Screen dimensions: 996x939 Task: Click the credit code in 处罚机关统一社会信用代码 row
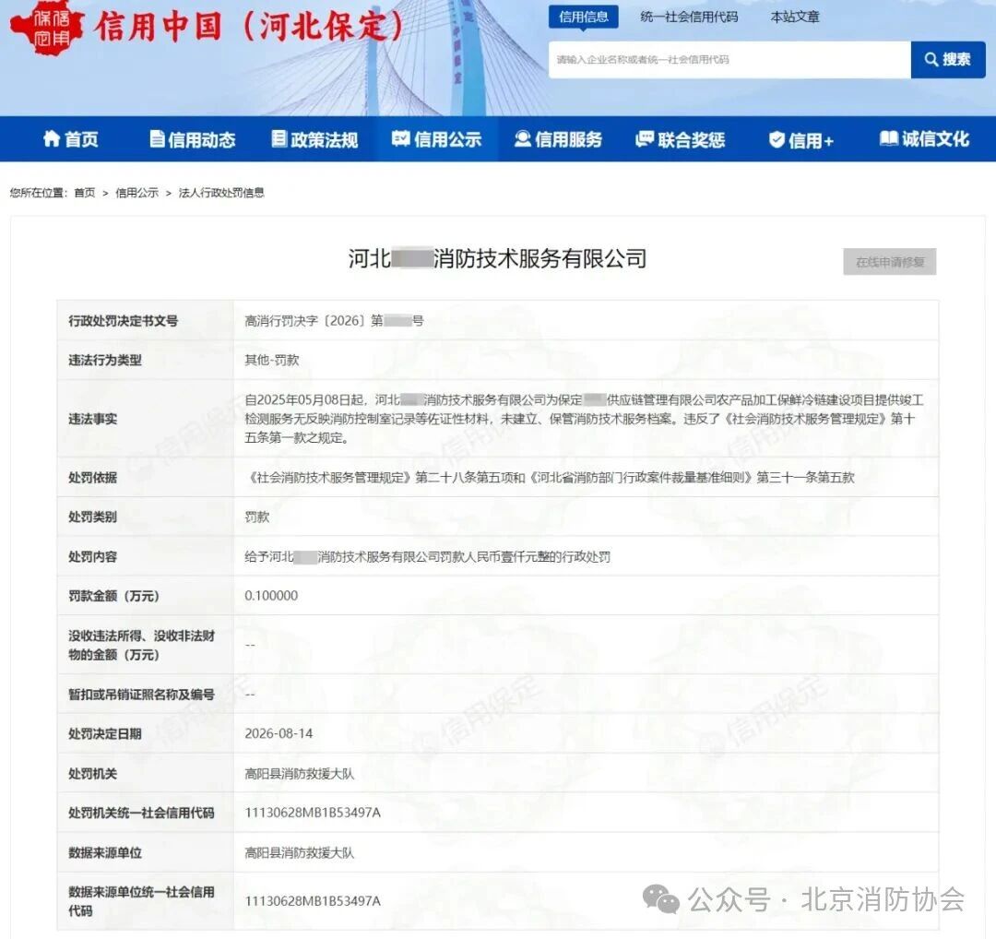[313, 813]
